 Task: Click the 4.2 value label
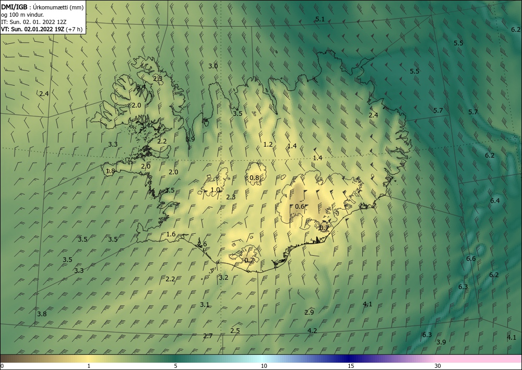[x=312, y=331]
